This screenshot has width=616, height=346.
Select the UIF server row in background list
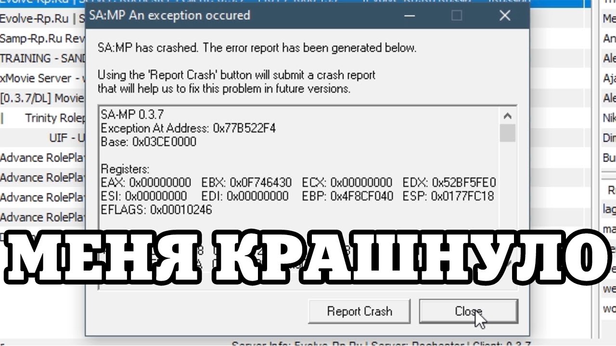tap(43, 138)
